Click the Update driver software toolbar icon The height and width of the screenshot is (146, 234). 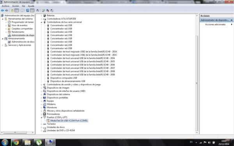pyautogui.click(x=43, y=11)
